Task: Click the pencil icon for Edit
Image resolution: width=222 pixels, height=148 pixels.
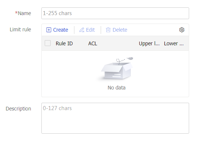Action: coord(82,30)
